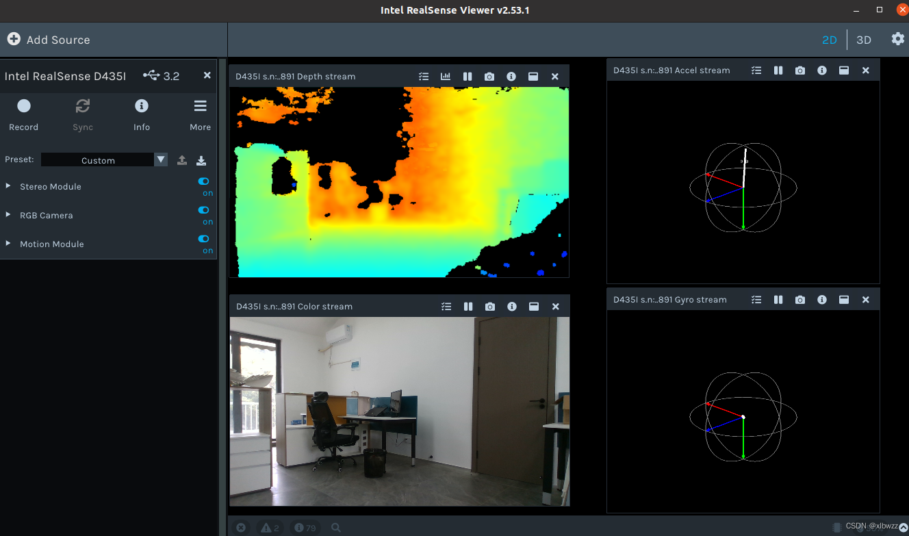
Task: Show histogram for the Depth stream
Action: pyautogui.click(x=446, y=77)
